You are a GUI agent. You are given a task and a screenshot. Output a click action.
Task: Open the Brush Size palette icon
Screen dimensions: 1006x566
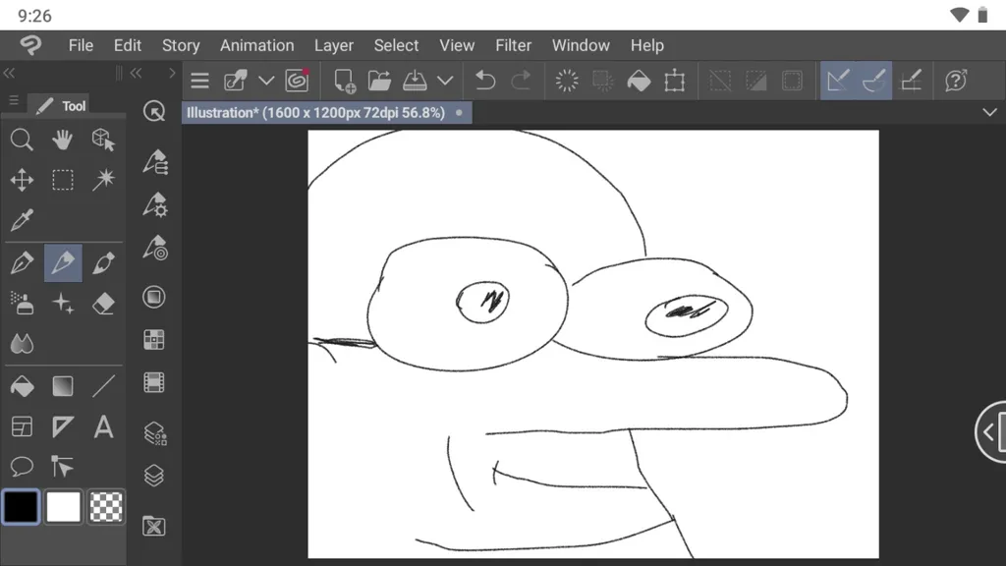[154, 248]
